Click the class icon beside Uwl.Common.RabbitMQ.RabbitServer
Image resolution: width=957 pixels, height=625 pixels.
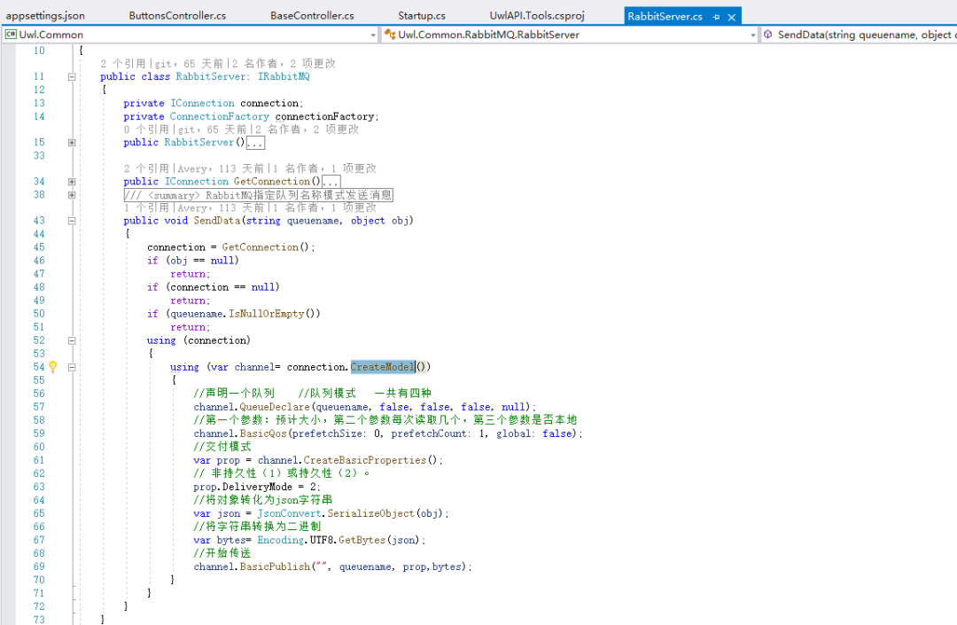pyautogui.click(x=389, y=35)
